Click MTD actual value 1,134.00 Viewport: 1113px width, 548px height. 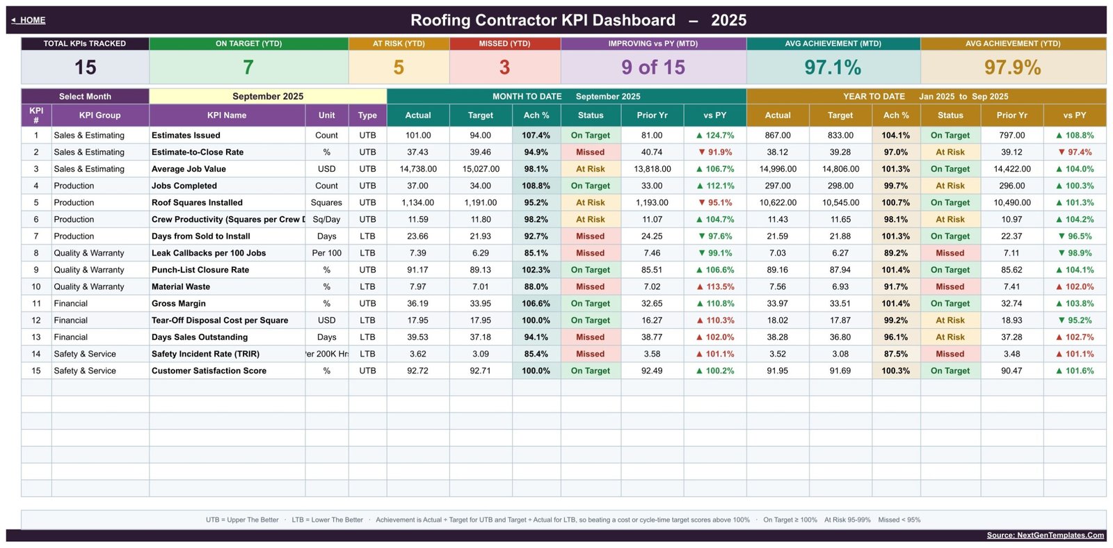click(x=418, y=202)
